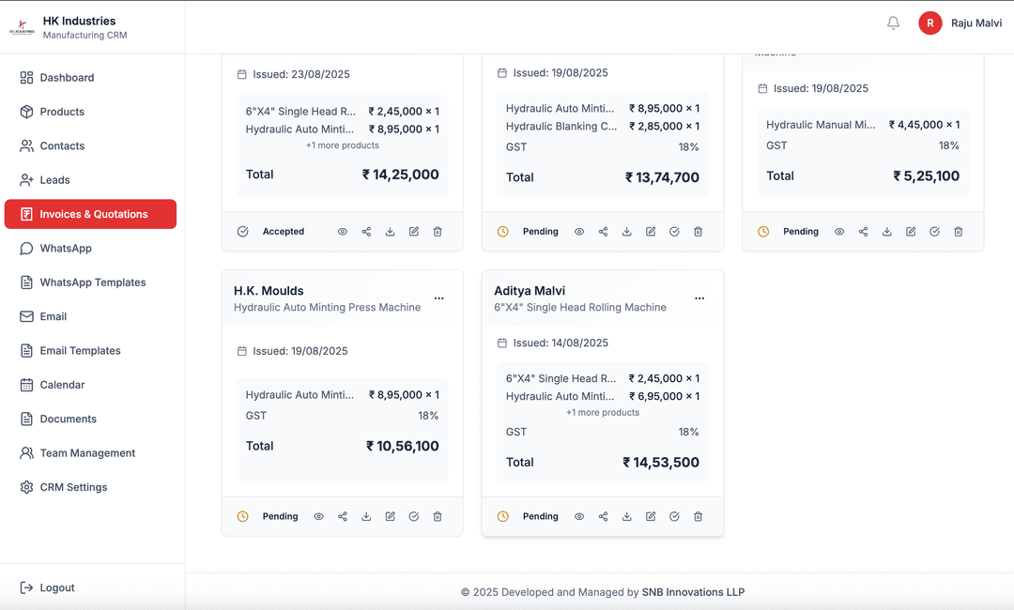View the Accepted 14,25,000 quotation
This screenshot has width=1014, height=610.
[x=343, y=232]
